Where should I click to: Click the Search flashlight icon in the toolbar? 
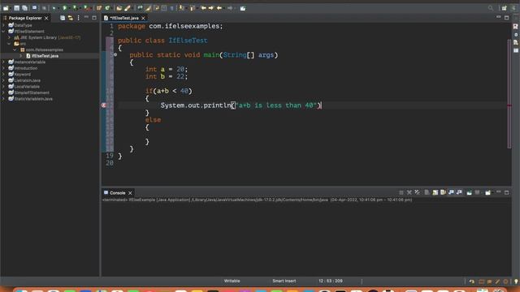point(128,8)
